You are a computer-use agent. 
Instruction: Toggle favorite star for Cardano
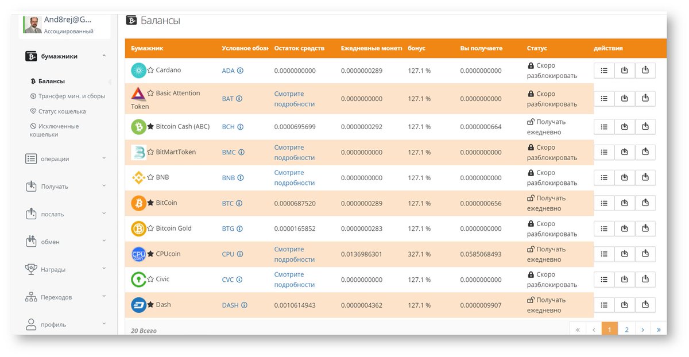point(150,70)
